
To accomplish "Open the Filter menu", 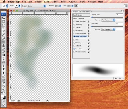I will [64, 2].
